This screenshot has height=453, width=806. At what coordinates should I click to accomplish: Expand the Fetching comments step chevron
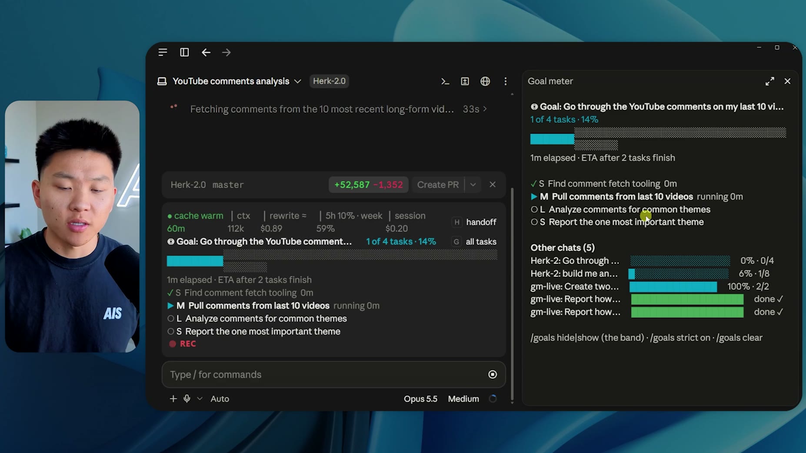click(485, 109)
